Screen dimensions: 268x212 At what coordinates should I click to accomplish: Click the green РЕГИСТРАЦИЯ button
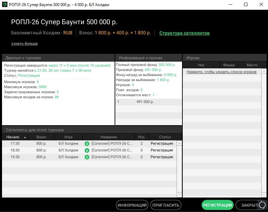[x=217, y=205]
